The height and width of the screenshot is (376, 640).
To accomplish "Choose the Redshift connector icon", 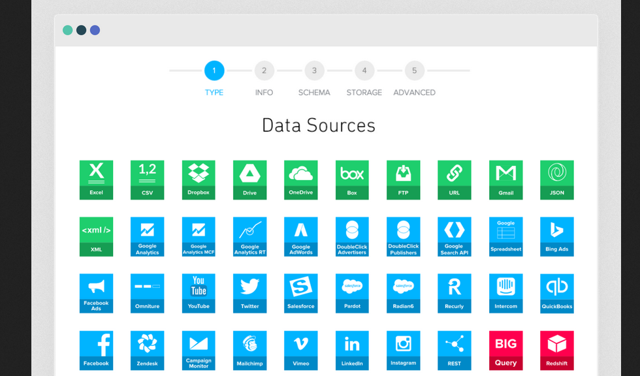I will tap(556, 350).
